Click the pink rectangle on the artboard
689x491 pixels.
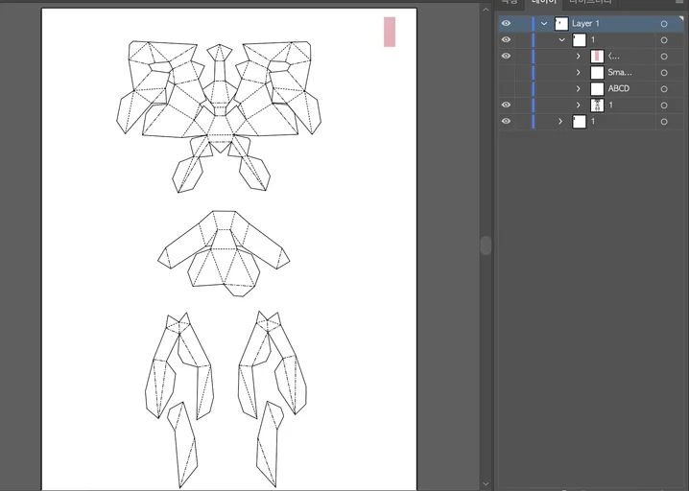click(390, 32)
